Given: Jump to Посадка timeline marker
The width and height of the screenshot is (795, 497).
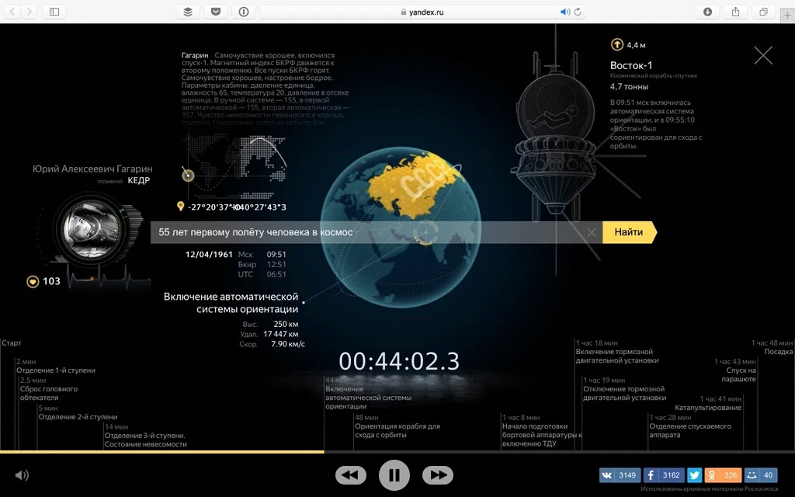Looking at the screenshot, I should pos(772,347).
